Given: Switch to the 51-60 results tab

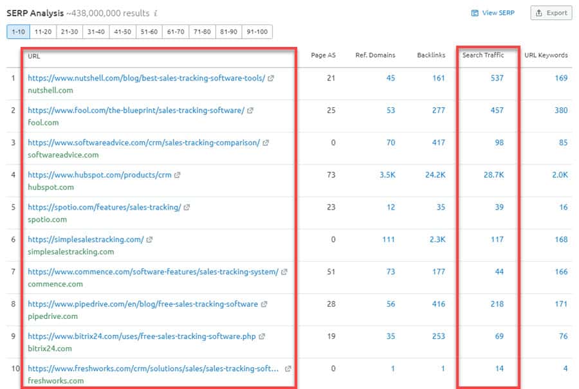Looking at the screenshot, I should (148, 32).
